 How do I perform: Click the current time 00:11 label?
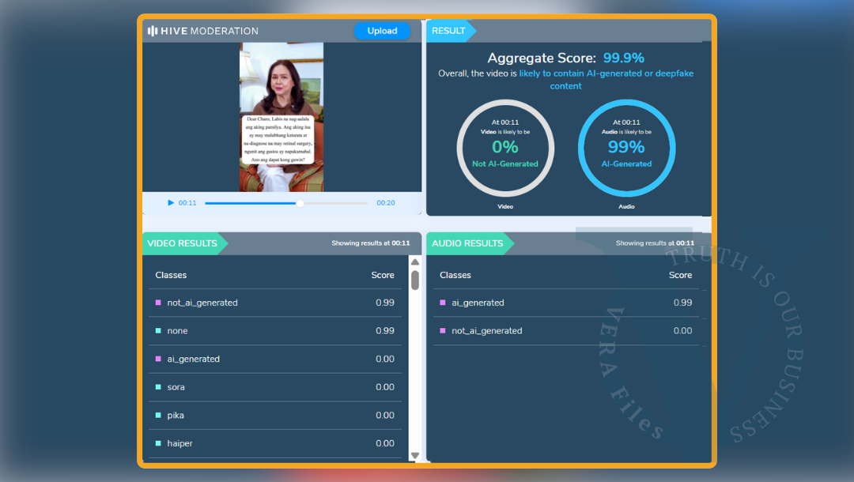187,203
